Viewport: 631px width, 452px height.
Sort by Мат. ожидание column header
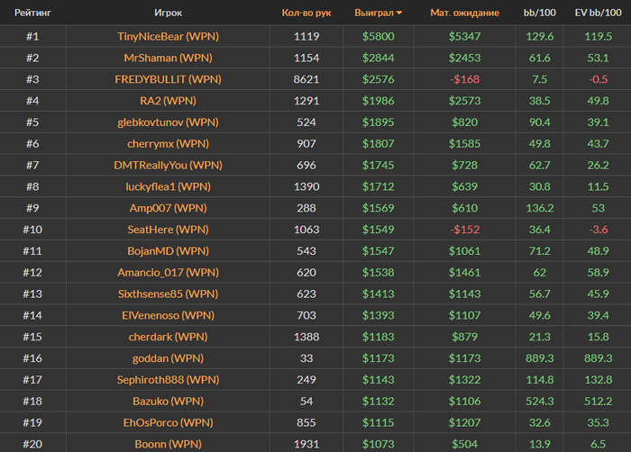point(464,14)
